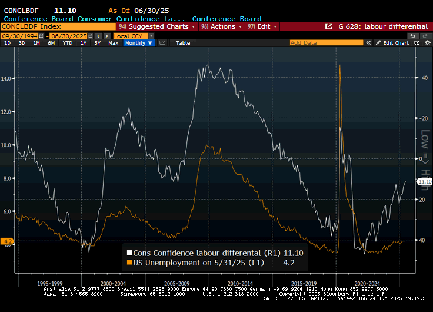Click Conference Board Consumer Confidence description text
This screenshot has width=433, height=312.
click(x=94, y=19)
